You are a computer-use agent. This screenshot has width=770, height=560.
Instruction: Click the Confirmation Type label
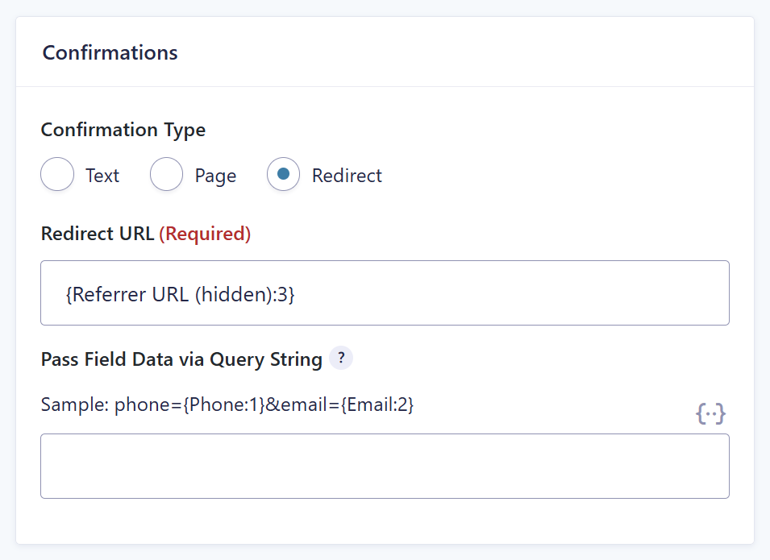123,130
